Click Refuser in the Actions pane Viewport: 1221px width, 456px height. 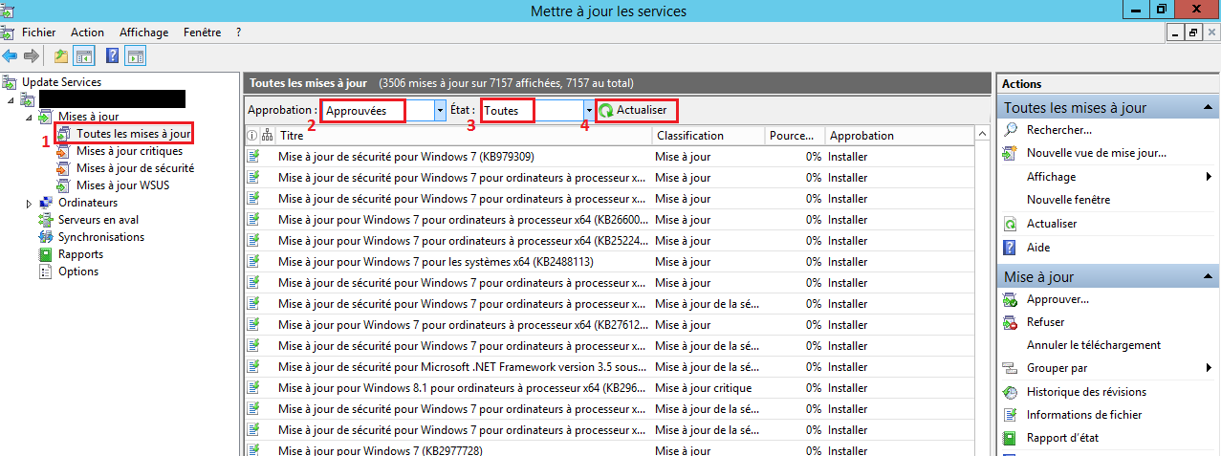coord(1045,322)
